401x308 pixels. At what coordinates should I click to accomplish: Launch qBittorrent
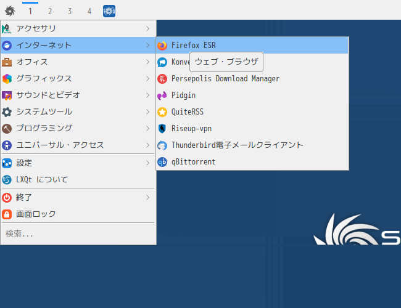(252, 161)
